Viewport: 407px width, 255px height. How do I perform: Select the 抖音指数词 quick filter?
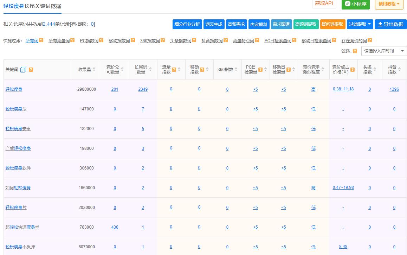(x=212, y=41)
